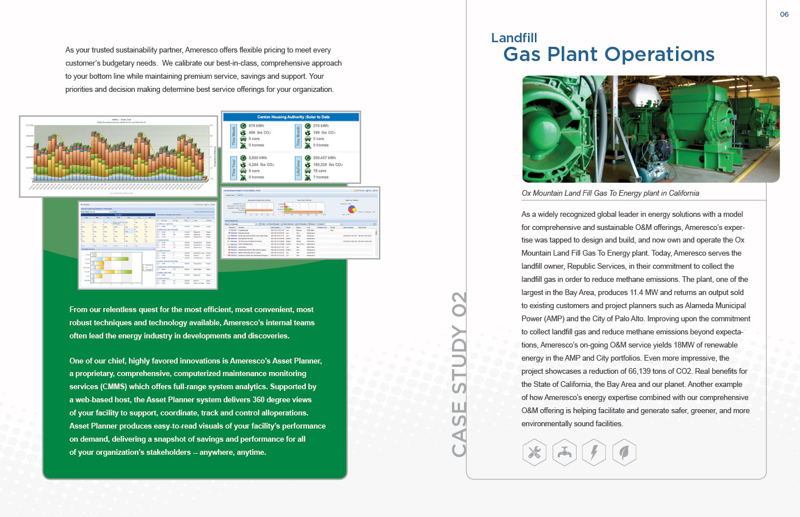The height and width of the screenshot is (517, 800).
Task: Click the page number 06
Action: tap(784, 14)
